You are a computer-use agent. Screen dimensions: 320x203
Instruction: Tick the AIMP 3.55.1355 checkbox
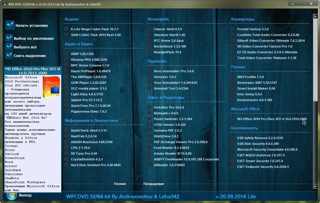point(66,53)
